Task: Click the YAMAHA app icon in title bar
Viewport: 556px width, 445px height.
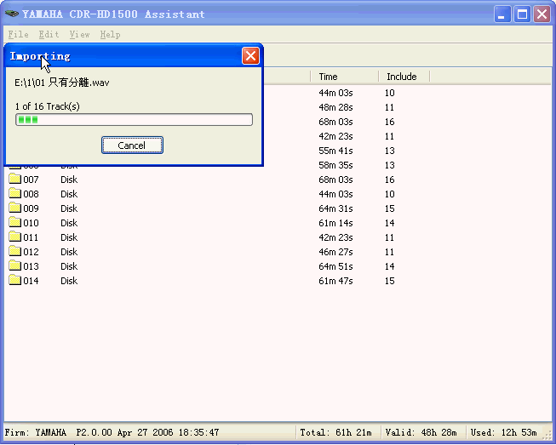Action: pos(12,14)
